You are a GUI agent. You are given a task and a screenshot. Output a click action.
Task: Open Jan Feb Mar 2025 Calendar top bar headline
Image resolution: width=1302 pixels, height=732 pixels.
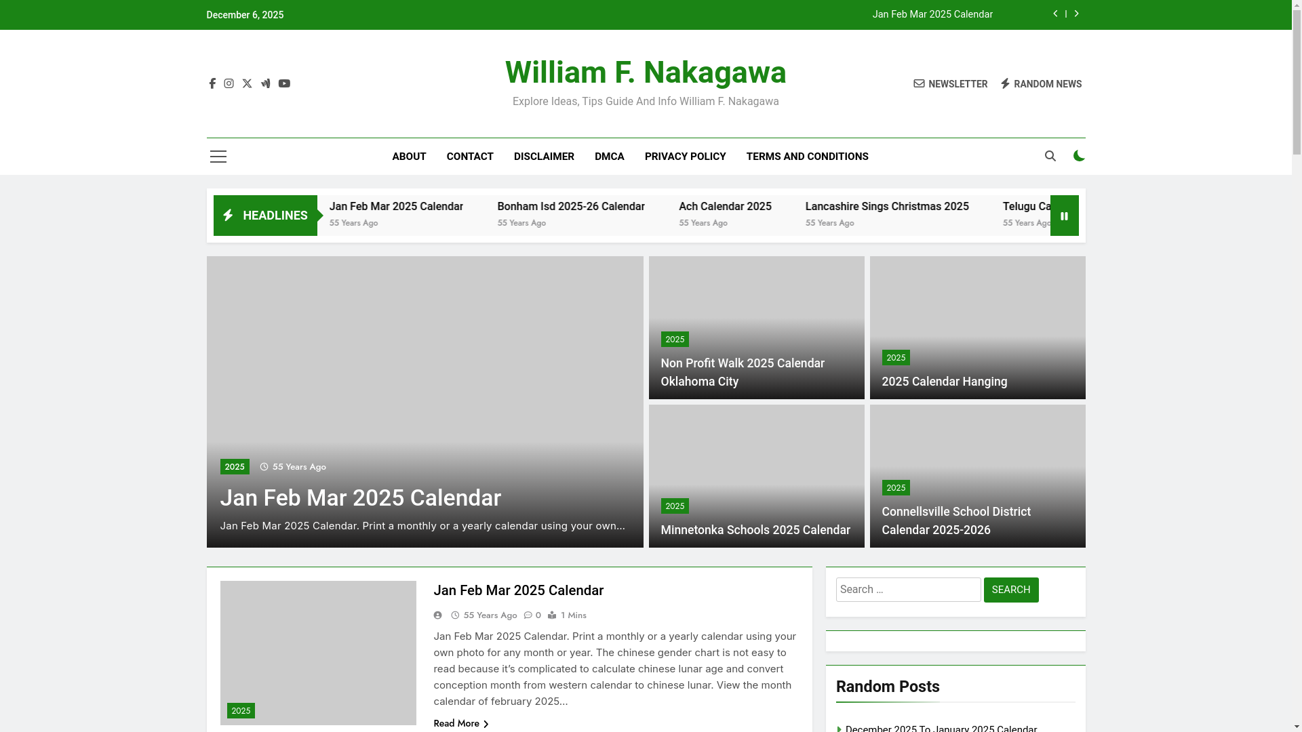[932, 14]
